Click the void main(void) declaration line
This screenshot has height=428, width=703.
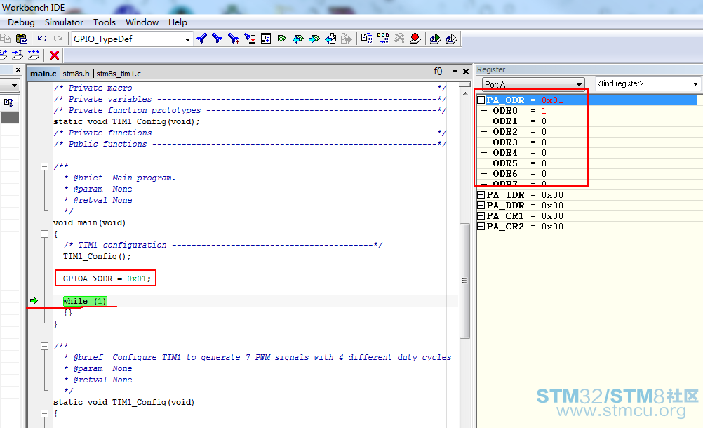(x=89, y=222)
